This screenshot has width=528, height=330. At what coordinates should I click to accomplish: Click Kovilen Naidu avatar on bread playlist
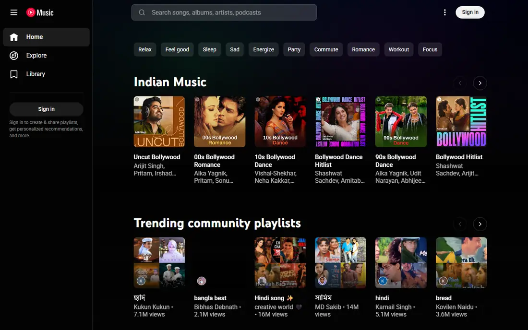coord(443,281)
